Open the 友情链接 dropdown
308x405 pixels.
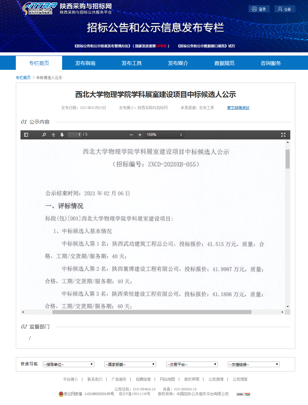254,364
